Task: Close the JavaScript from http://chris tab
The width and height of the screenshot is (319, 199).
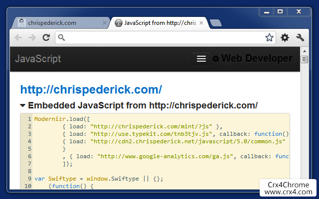Action: [x=201, y=23]
